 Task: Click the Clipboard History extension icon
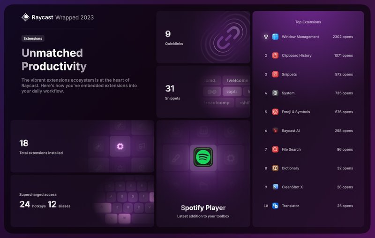[x=275, y=55]
